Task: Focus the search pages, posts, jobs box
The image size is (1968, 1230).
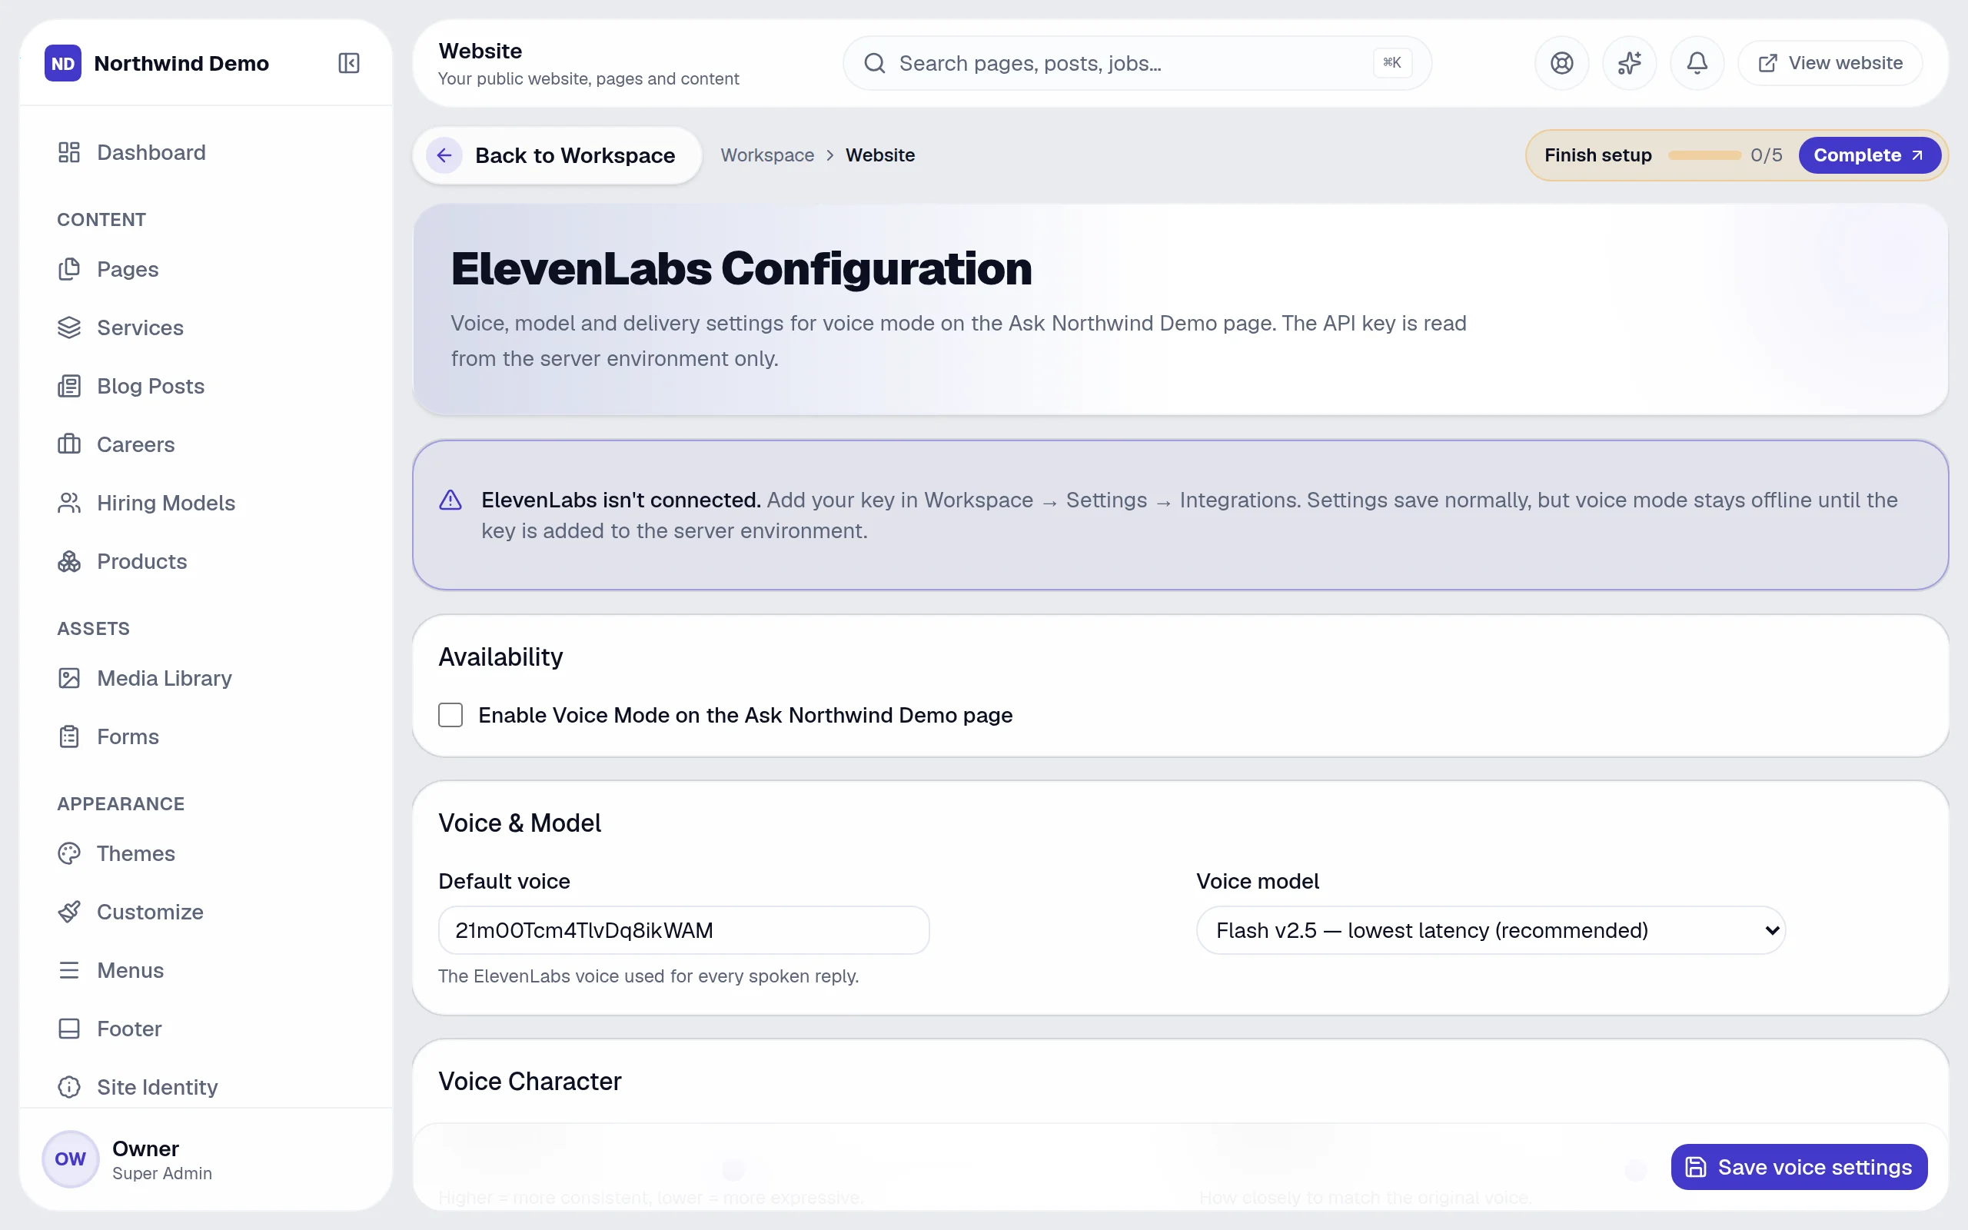Action: [x=1137, y=62]
